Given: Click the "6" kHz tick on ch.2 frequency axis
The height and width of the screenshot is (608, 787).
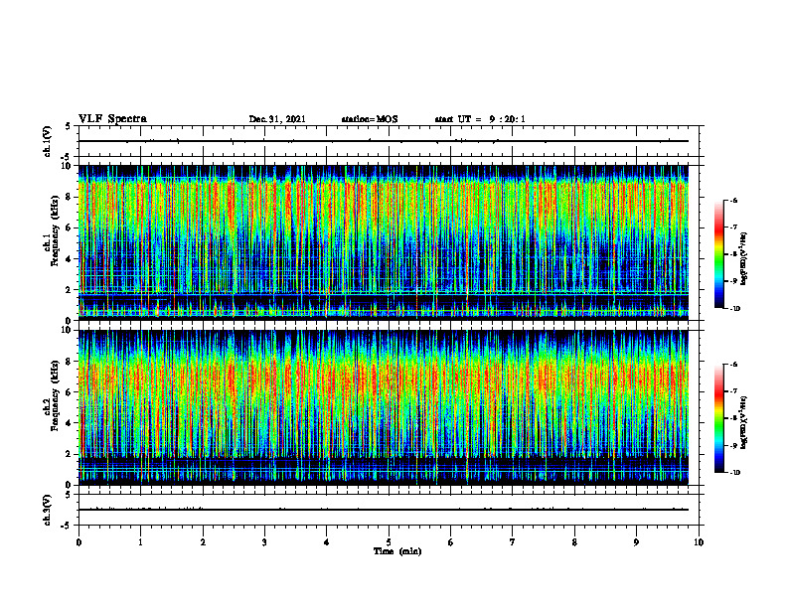Looking at the screenshot, I should [x=70, y=392].
